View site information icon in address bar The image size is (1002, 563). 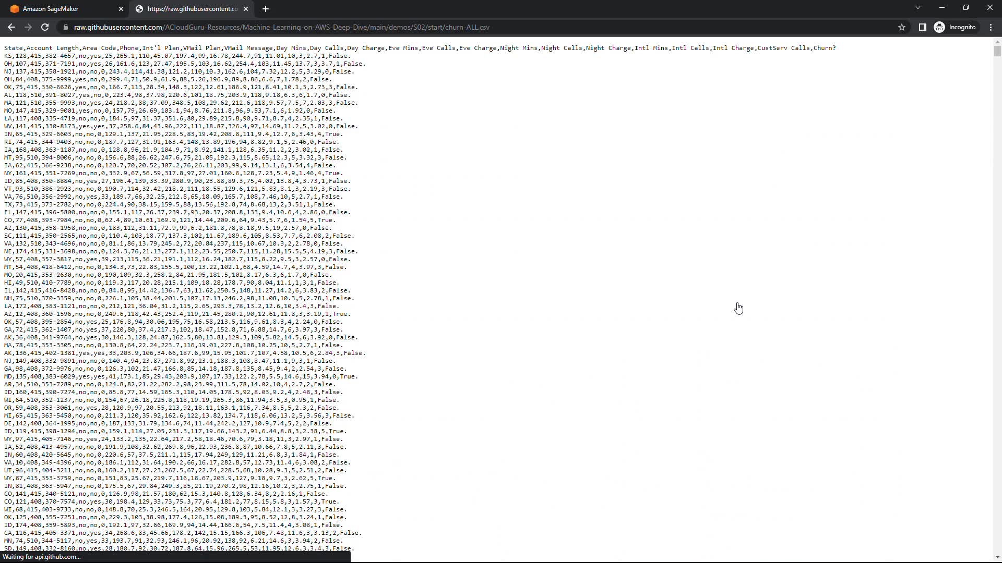click(x=65, y=27)
